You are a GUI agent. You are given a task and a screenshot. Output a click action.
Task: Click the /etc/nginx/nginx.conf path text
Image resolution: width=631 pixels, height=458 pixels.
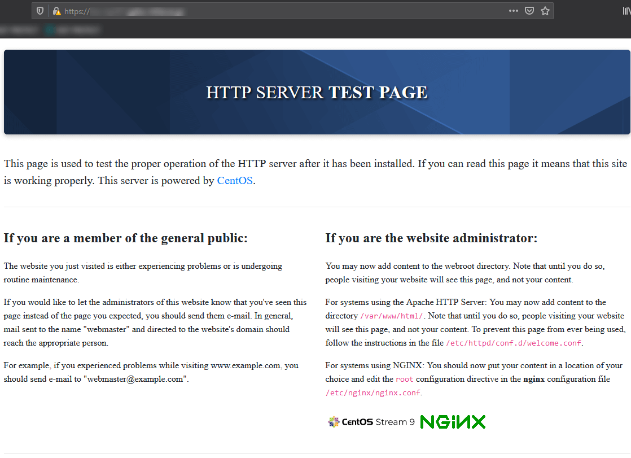coord(373,392)
